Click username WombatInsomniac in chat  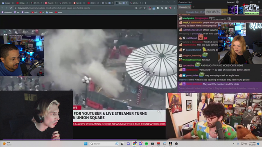(192, 60)
